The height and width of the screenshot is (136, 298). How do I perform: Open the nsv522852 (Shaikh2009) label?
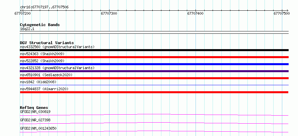pos(42,61)
